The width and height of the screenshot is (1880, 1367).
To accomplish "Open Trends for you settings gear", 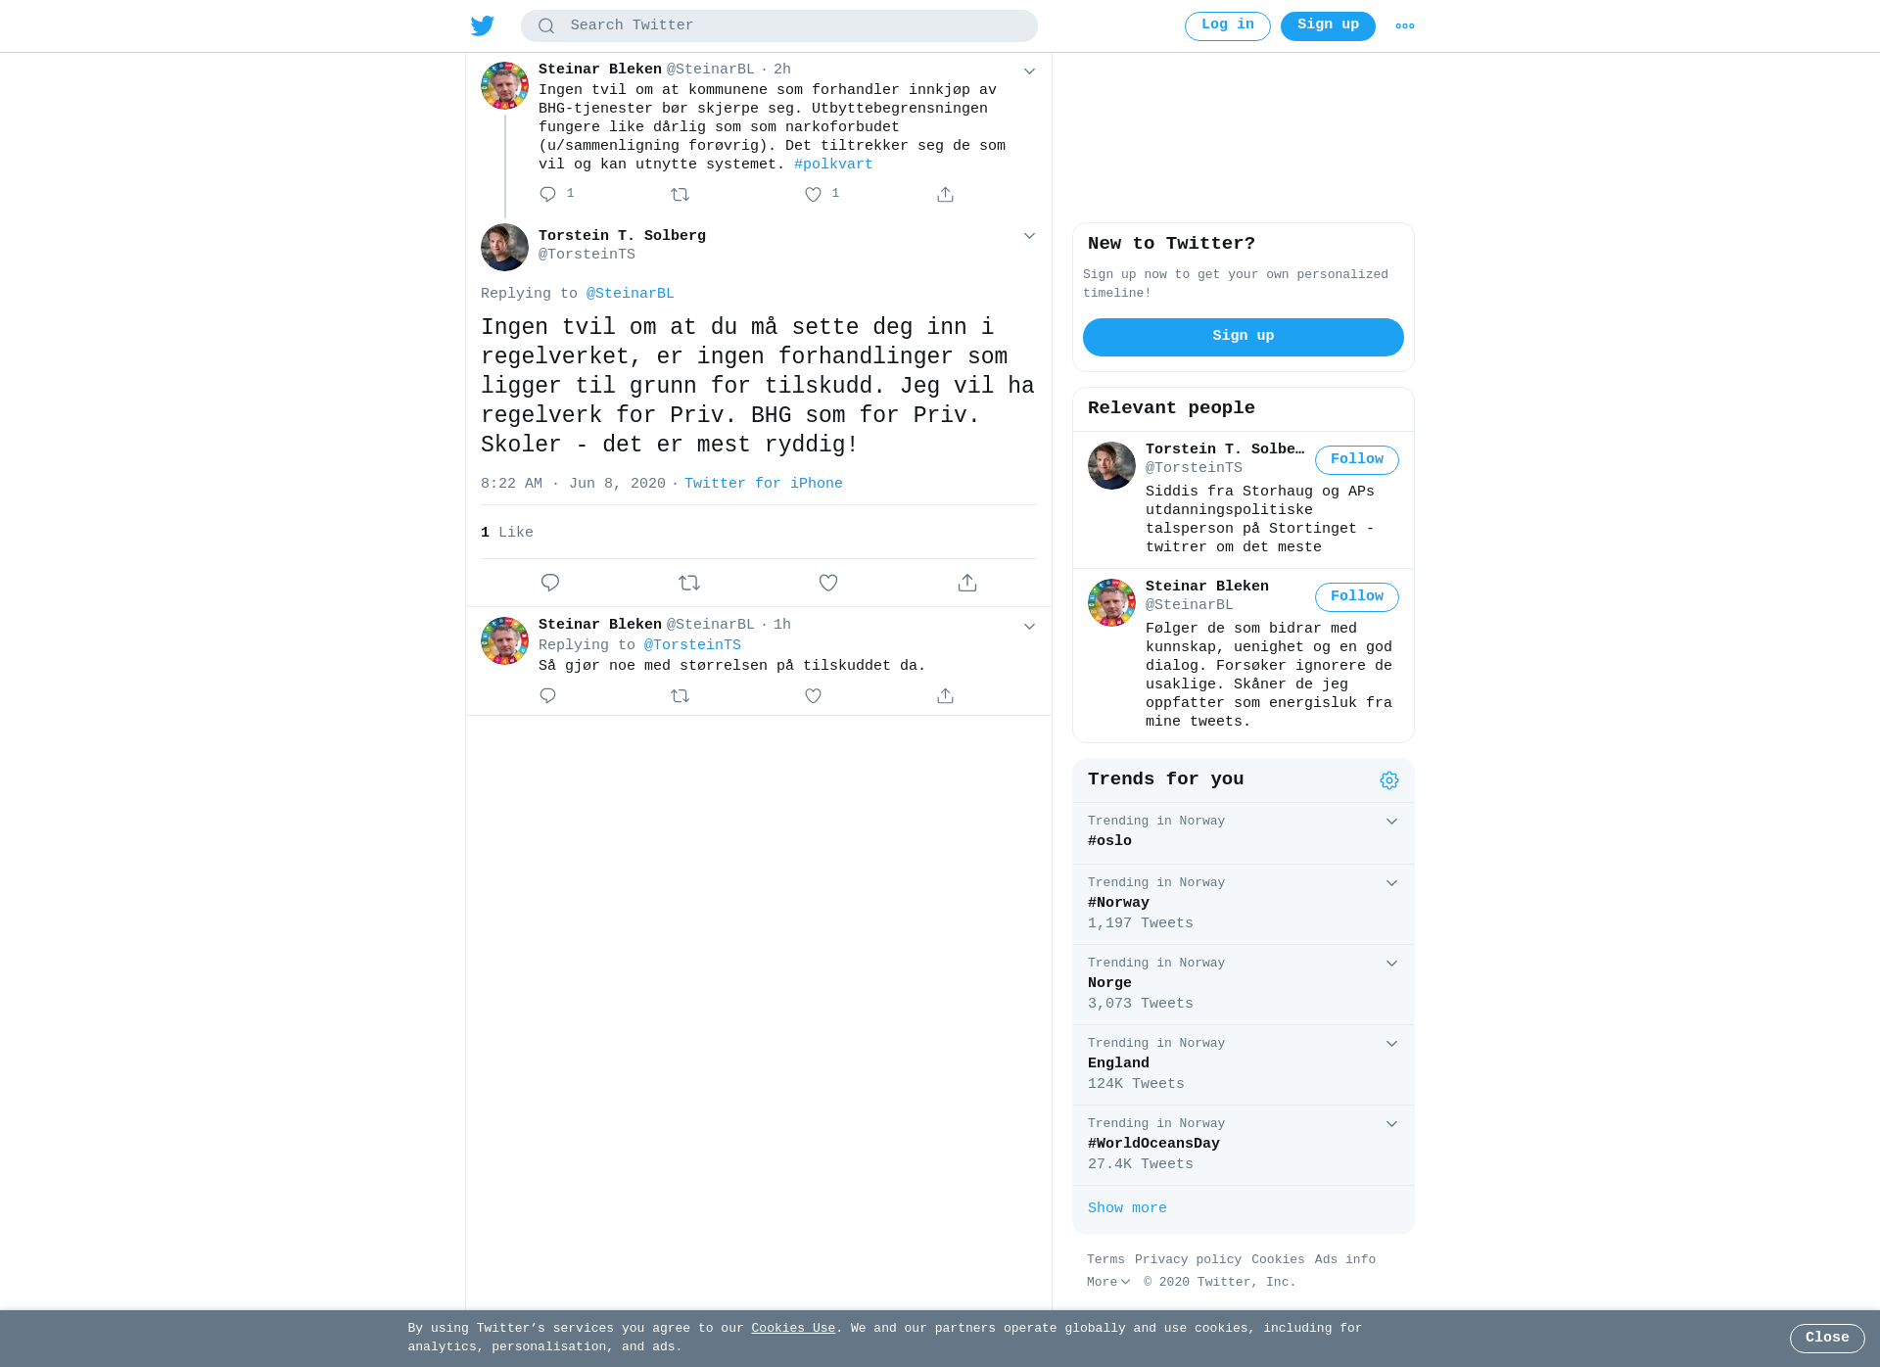I will [1389, 780].
